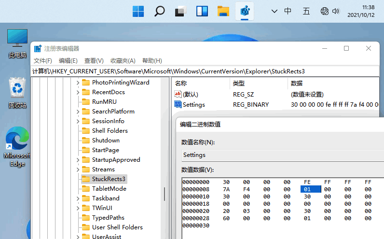Viewport: 384px width, 239px height.
Task: Select 回收站 desktop icon
Action: tap(17, 93)
